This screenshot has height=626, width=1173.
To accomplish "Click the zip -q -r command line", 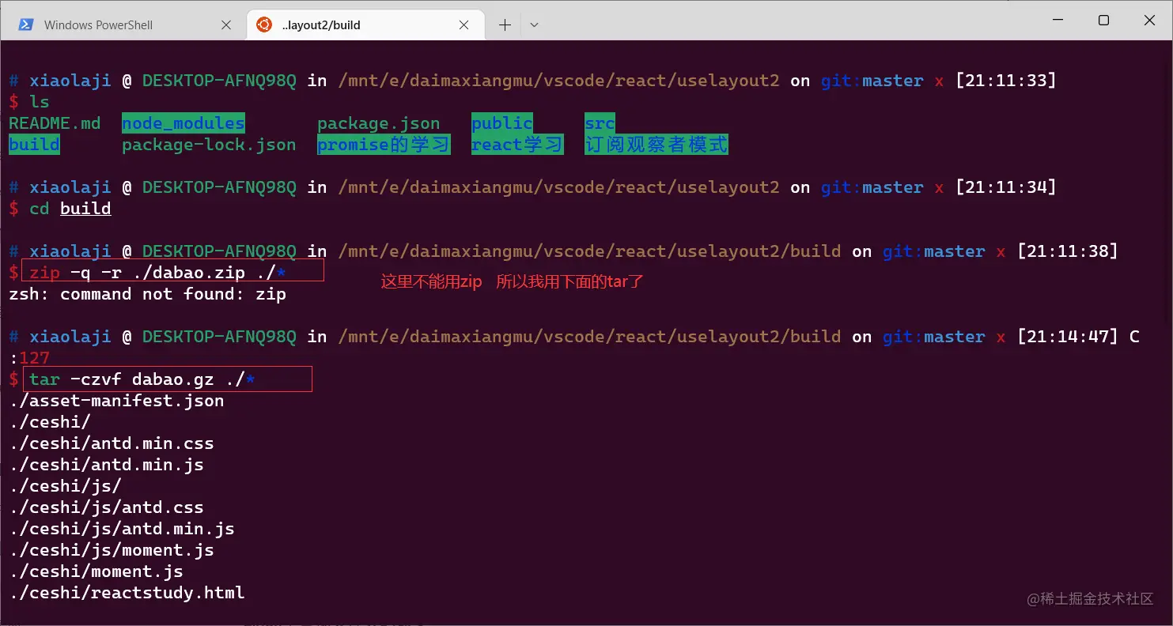I will tap(158, 273).
